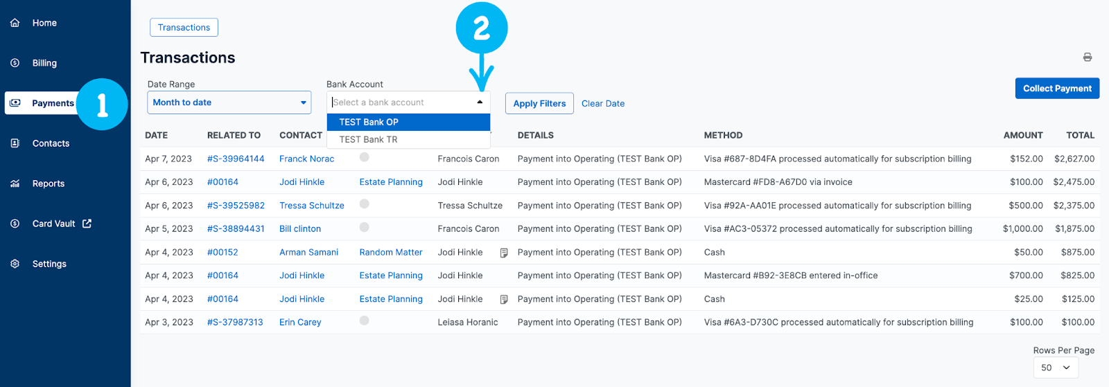Click the Contacts sidebar icon

[x=15, y=143]
